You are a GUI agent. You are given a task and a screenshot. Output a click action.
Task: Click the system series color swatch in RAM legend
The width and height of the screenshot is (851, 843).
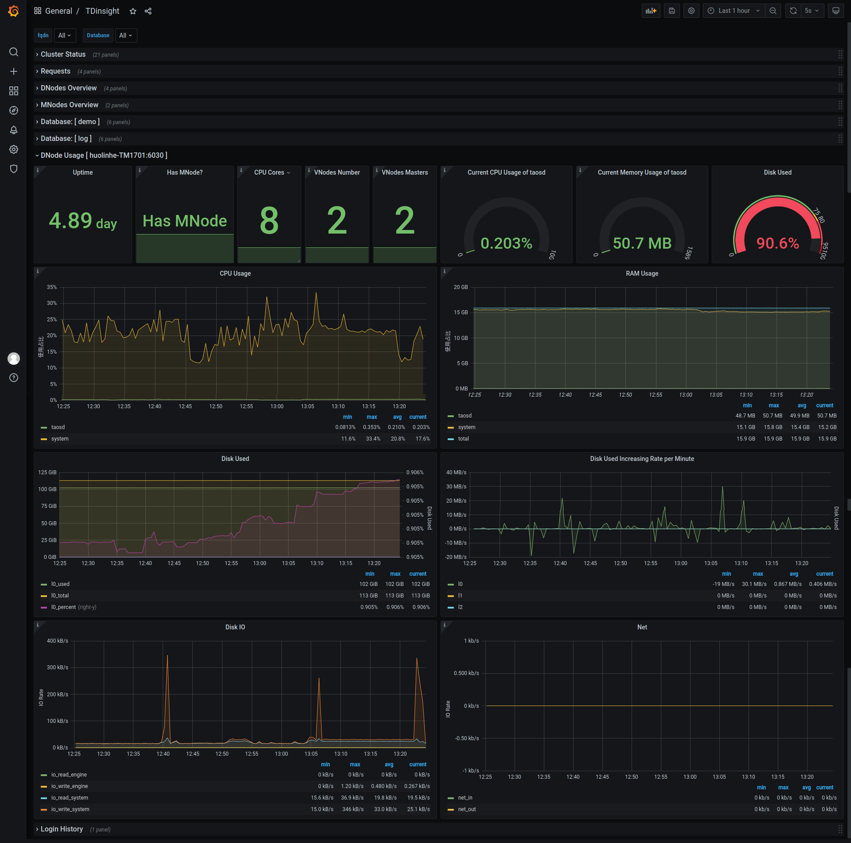tap(451, 428)
